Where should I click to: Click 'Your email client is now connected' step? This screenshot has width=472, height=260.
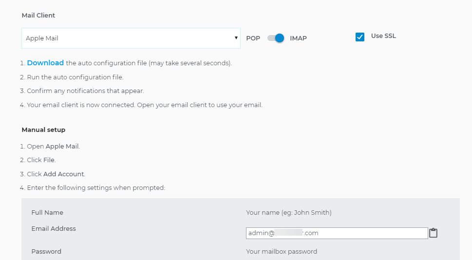(145, 105)
